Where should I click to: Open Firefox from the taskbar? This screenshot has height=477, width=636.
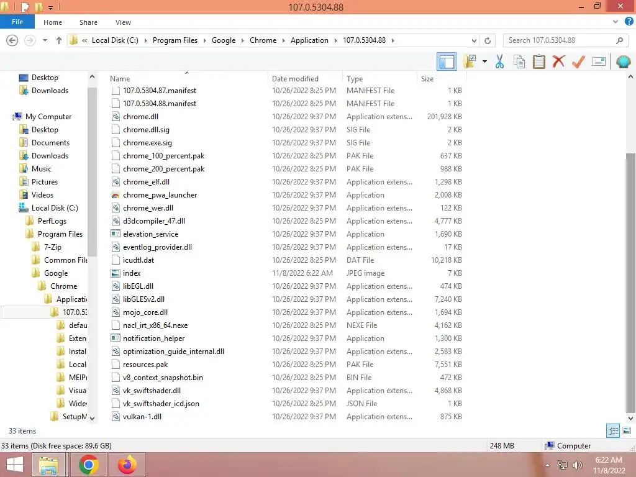[x=127, y=465]
